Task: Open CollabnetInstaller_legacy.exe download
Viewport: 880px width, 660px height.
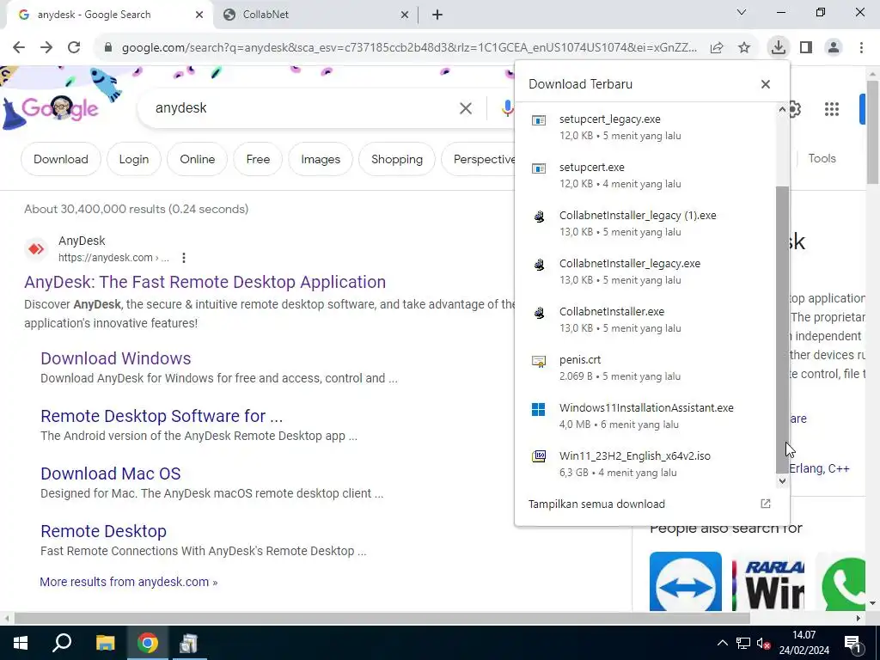Action: pos(645,272)
